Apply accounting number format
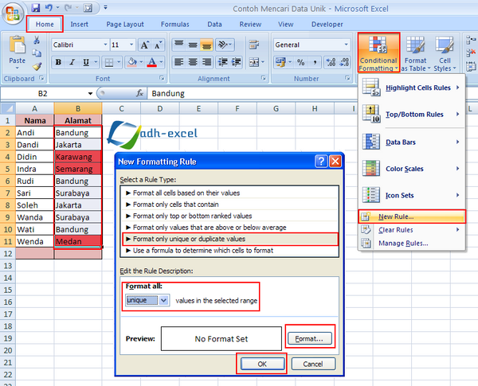 click(280, 62)
